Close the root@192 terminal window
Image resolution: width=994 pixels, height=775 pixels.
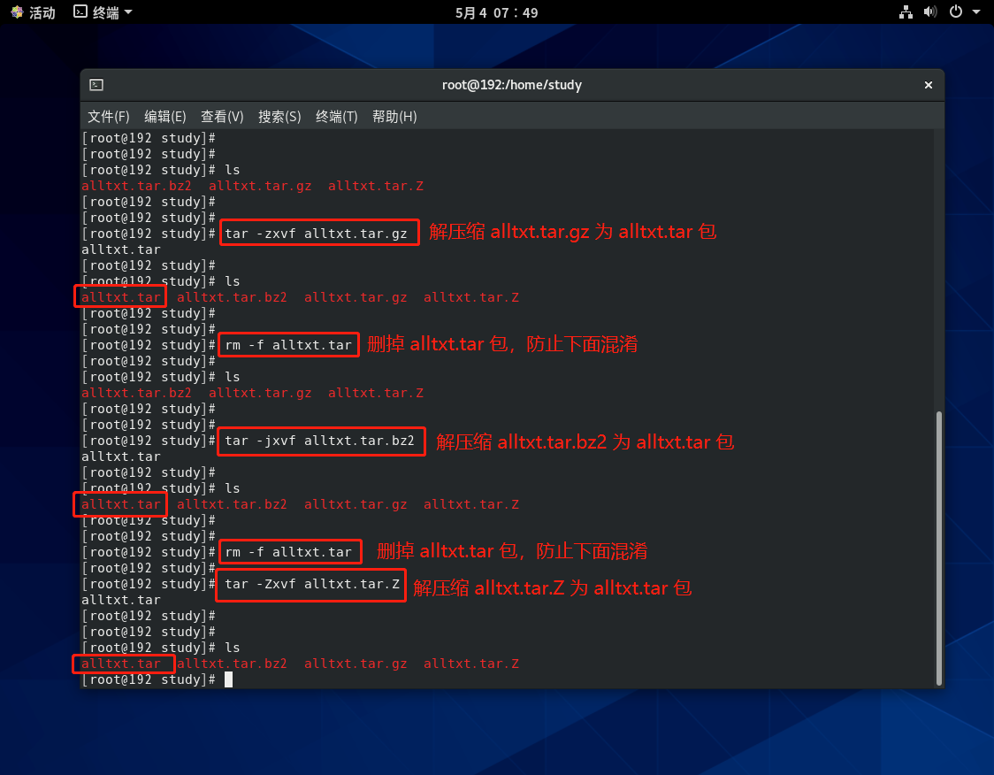point(929,85)
